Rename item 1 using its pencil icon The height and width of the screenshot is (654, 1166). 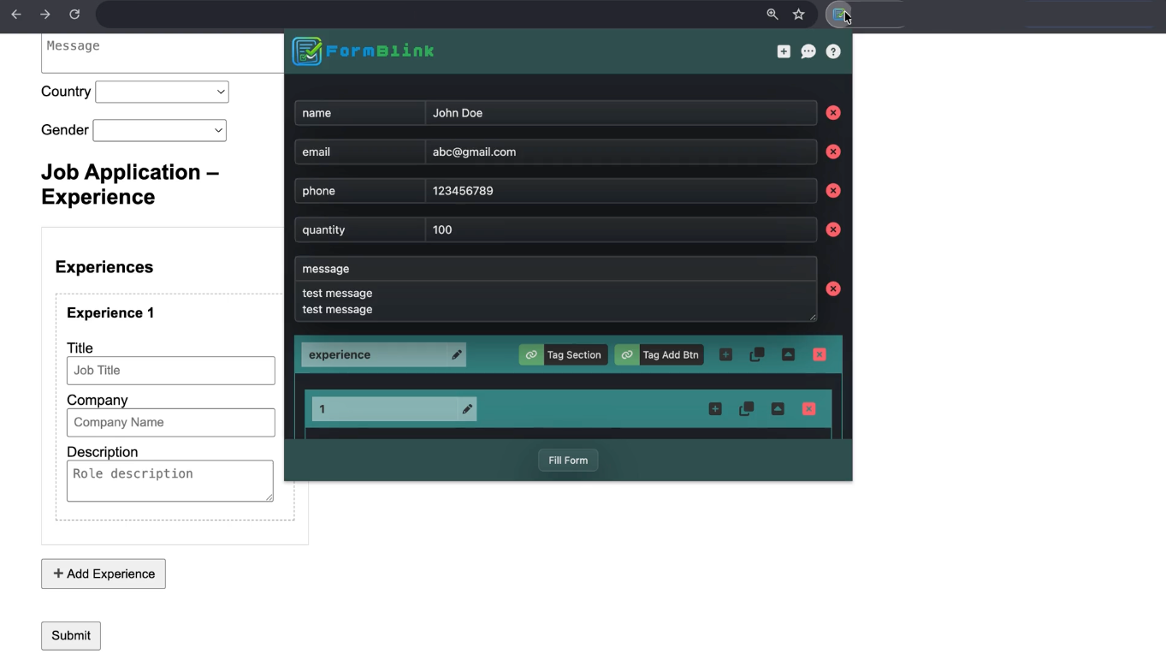[467, 409]
